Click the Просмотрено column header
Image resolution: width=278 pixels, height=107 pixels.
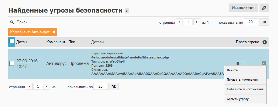(x=247, y=42)
